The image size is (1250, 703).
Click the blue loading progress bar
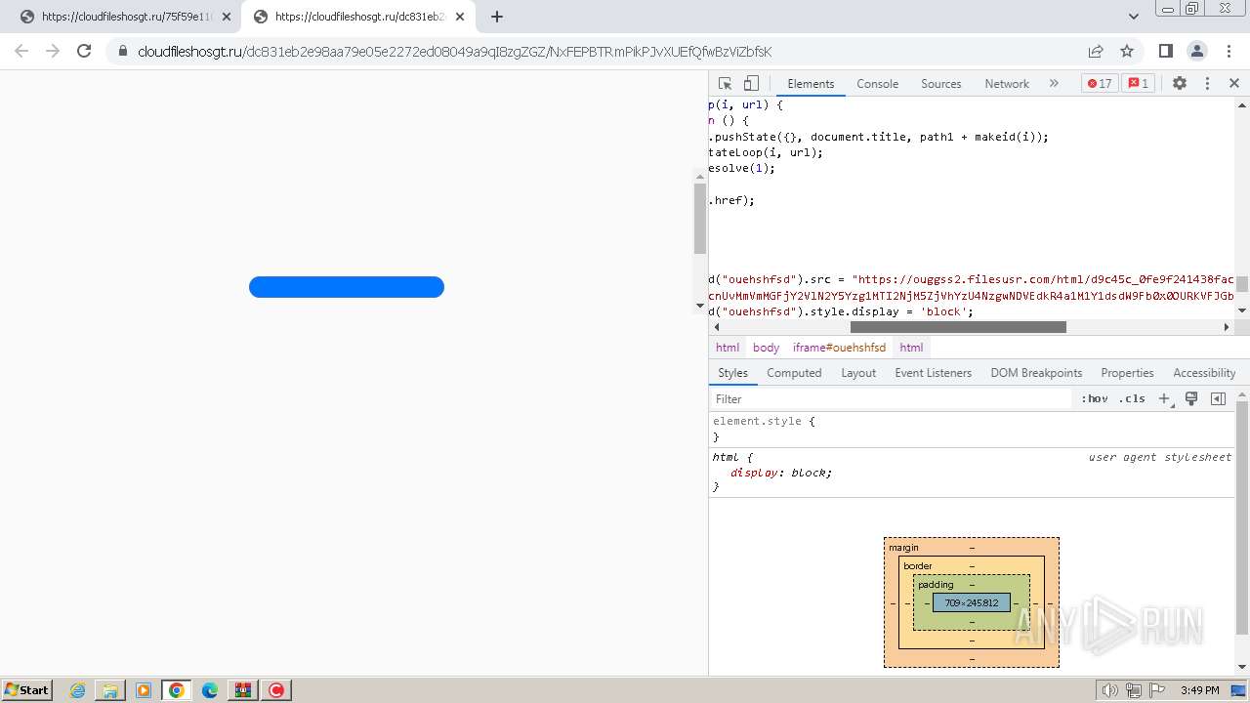347,287
